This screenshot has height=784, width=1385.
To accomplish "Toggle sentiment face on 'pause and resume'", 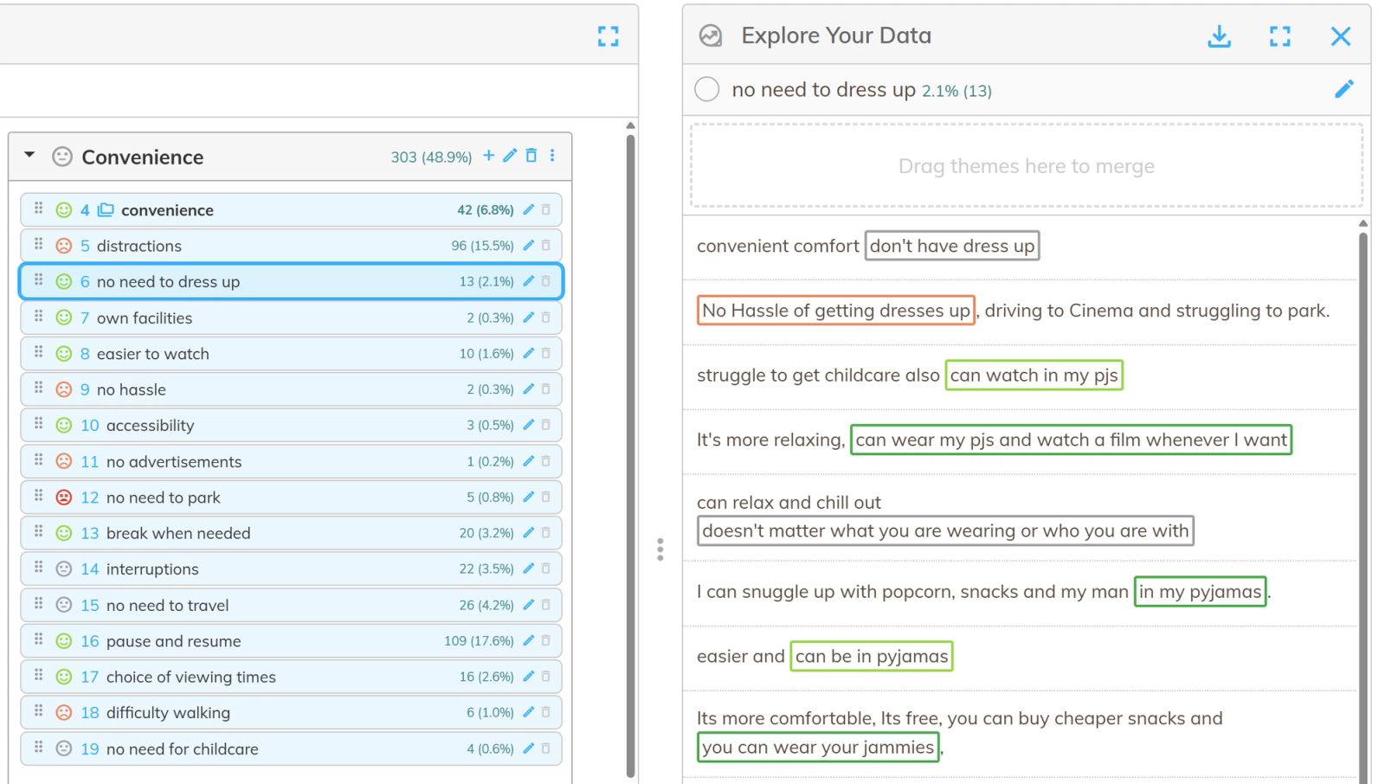I will tap(63, 641).
